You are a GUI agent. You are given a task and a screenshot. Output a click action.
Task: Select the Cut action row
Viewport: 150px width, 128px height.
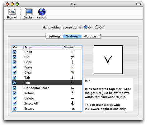point(47,57)
